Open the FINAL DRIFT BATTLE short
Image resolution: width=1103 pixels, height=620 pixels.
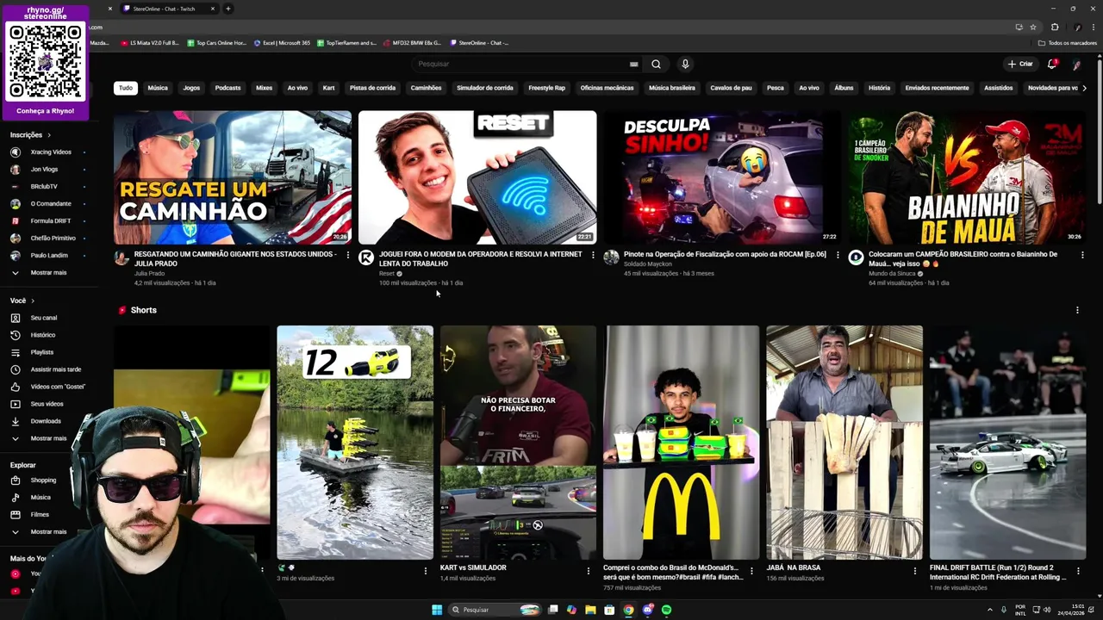pos(1007,443)
